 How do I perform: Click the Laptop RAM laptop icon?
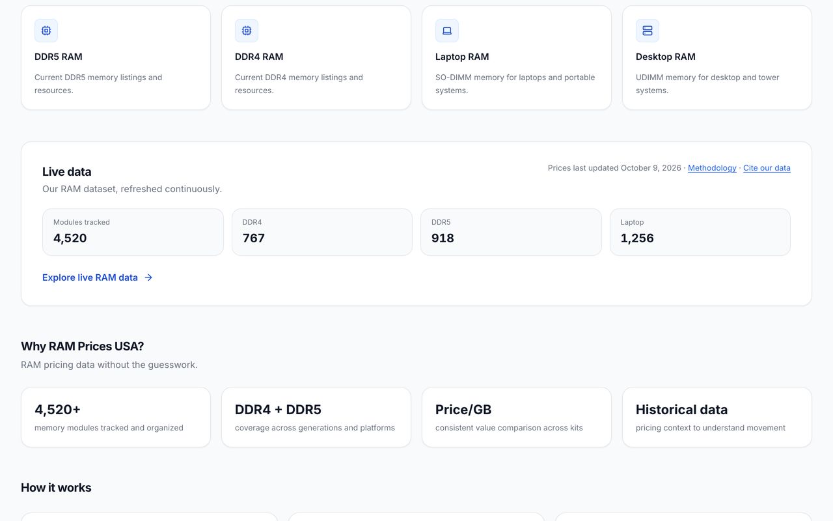click(x=447, y=31)
